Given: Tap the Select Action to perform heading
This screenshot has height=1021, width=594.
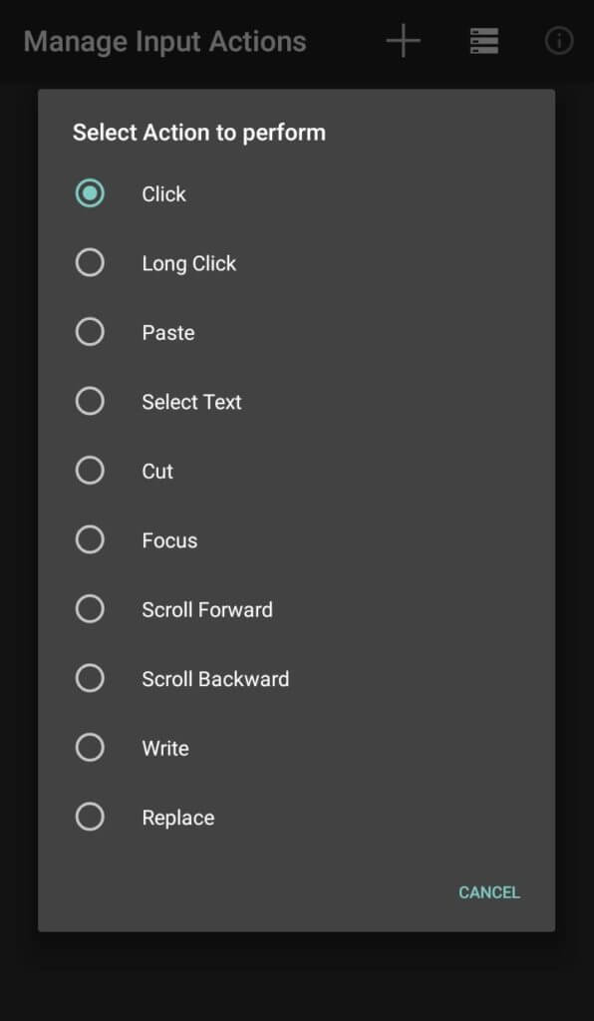Looking at the screenshot, I should coord(197,132).
